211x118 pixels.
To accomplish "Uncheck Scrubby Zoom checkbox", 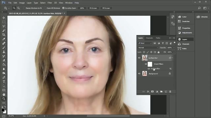I will coord(63,8).
